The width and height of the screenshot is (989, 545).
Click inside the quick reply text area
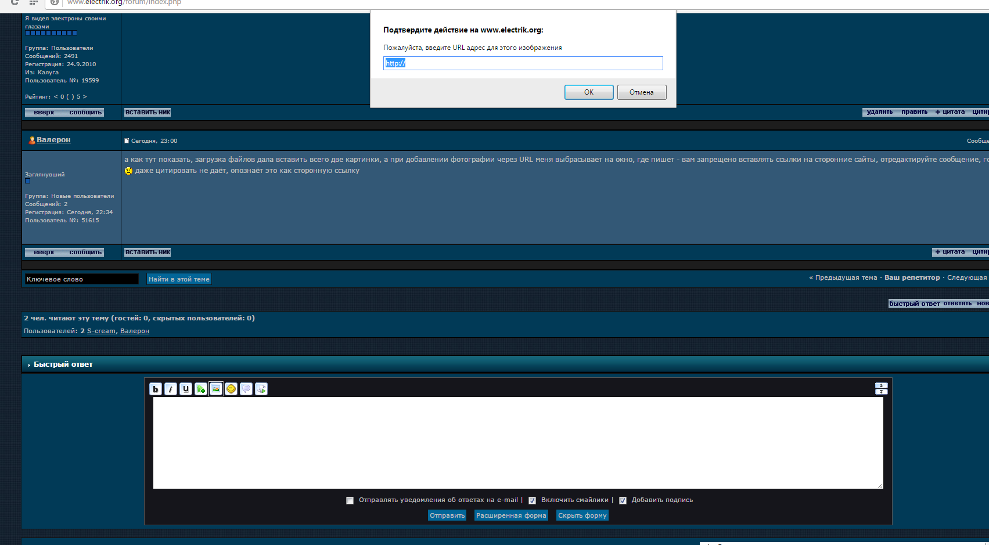tap(518, 443)
